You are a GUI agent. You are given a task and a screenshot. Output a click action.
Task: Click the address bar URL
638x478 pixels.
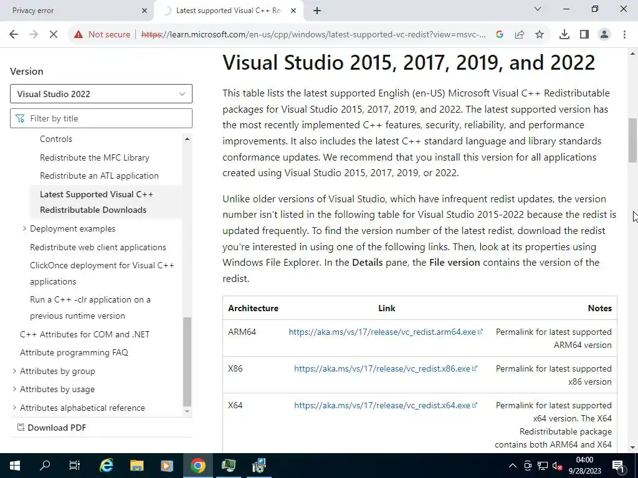click(313, 35)
